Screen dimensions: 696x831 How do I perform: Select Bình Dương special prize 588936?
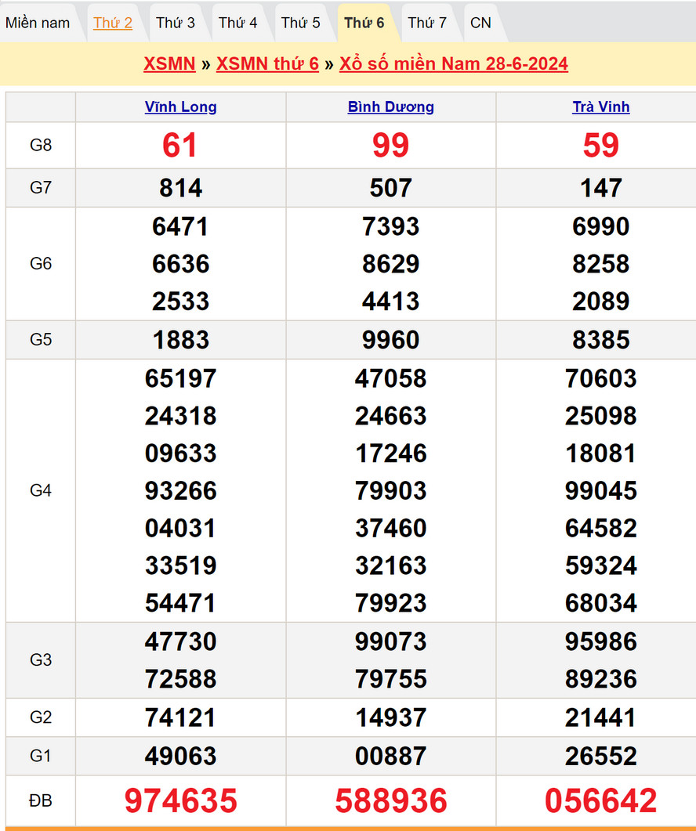tap(391, 800)
